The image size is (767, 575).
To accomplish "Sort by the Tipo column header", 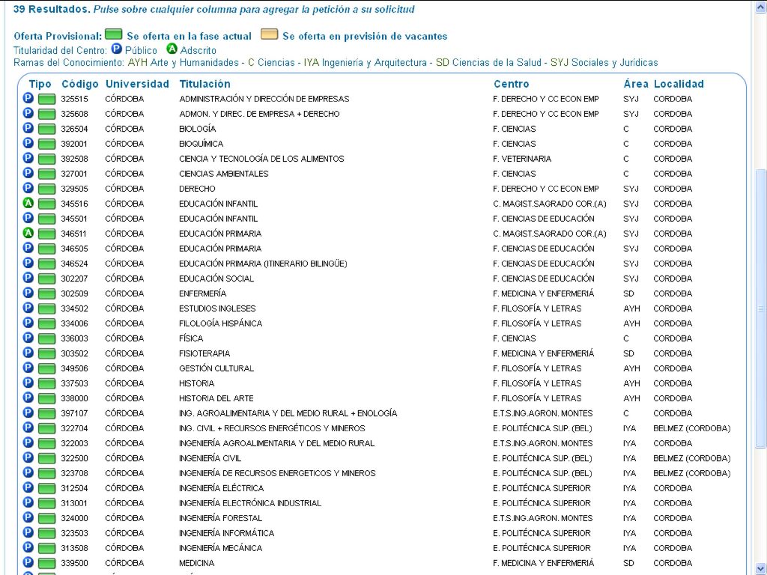I will 40,84.
